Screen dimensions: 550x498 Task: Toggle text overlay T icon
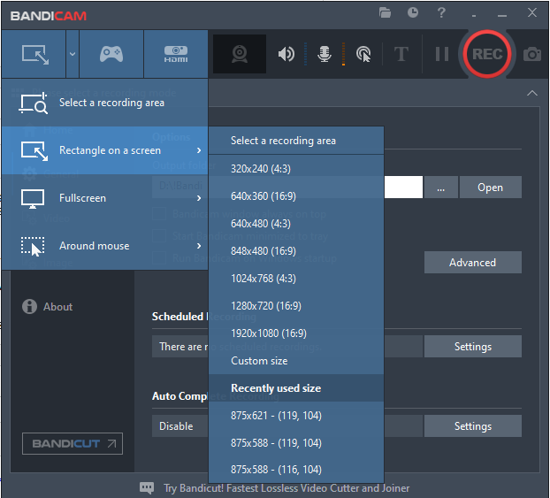coord(401,54)
